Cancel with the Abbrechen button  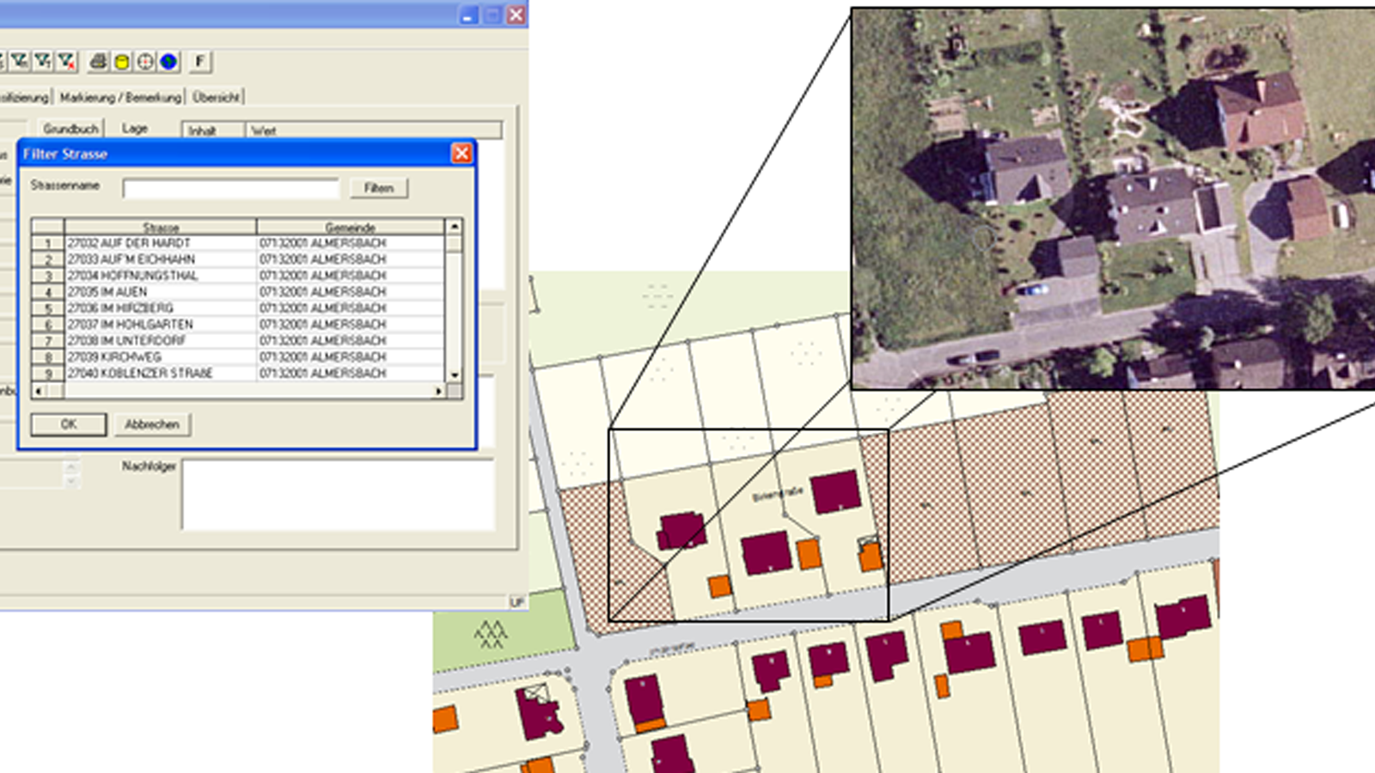point(152,424)
